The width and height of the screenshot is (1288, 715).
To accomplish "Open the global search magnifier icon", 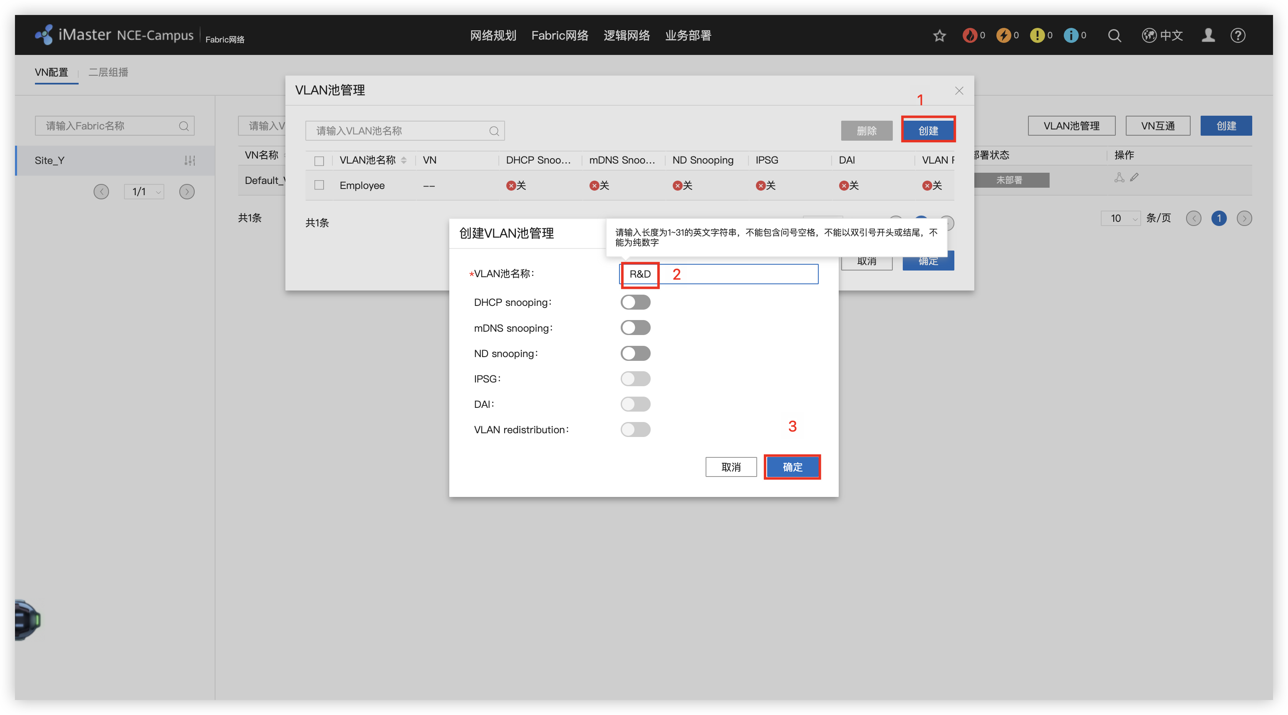I will pyautogui.click(x=1114, y=35).
